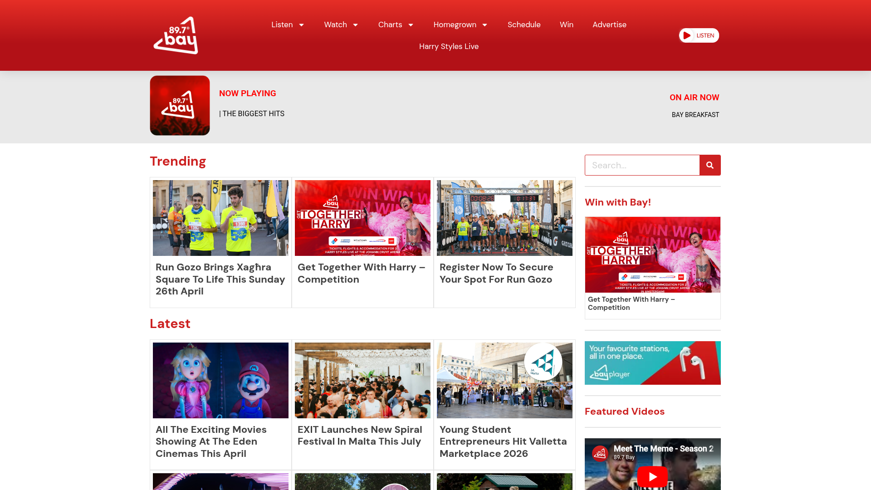The width and height of the screenshot is (871, 490).
Task: Open the Harry Styles Live page
Action: point(449,46)
